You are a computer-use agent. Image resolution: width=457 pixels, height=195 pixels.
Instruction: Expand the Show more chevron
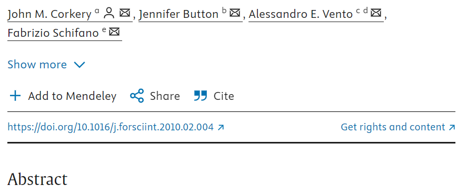tap(80, 65)
